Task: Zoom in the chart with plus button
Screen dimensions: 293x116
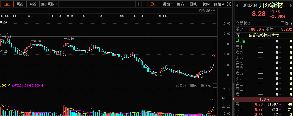Action: click(x=139, y=4)
